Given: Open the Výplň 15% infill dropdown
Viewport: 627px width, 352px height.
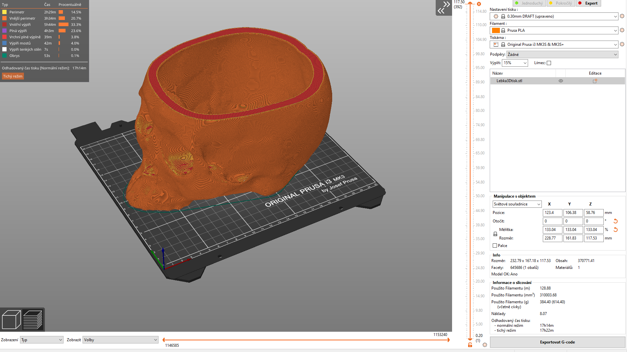Looking at the screenshot, I should pos(515,63).
